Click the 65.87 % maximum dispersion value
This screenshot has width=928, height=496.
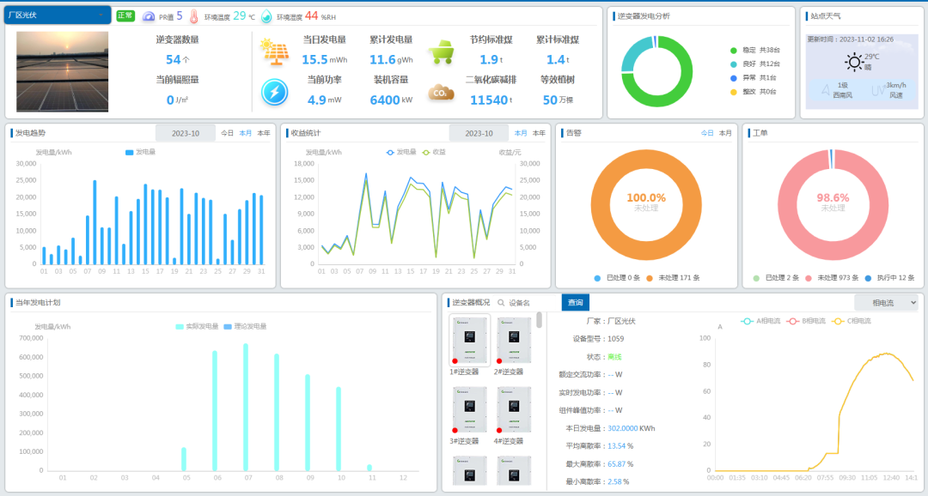pos(620,464)
